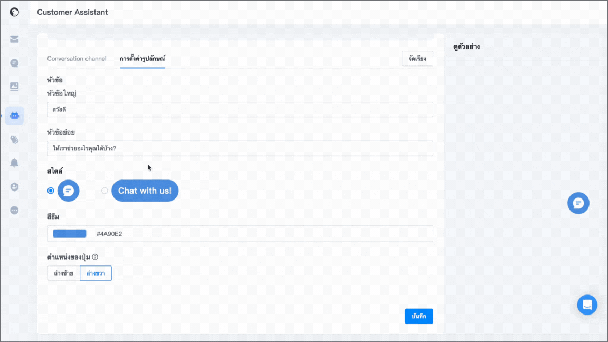Open the floating support chat widget at the bottom right
Image resolution: width=608 pixels, height=342 pixels.
pos(587,305)
